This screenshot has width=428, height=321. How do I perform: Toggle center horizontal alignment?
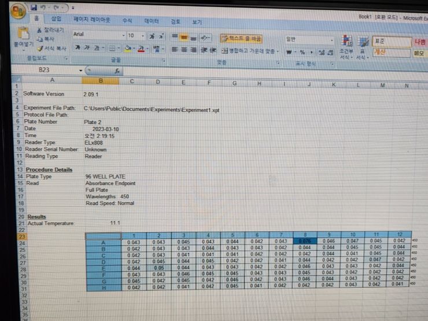coord(185,50)
